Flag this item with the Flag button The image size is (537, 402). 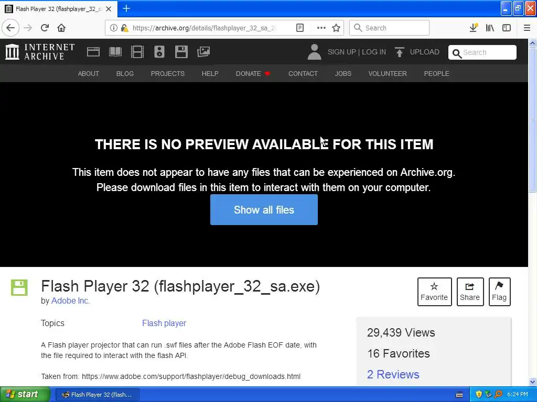pyautogui.click(x=499, y=292)
